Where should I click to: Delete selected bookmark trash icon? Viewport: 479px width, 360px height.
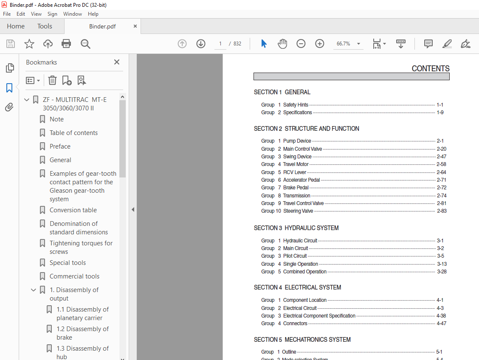click(53, 80)
